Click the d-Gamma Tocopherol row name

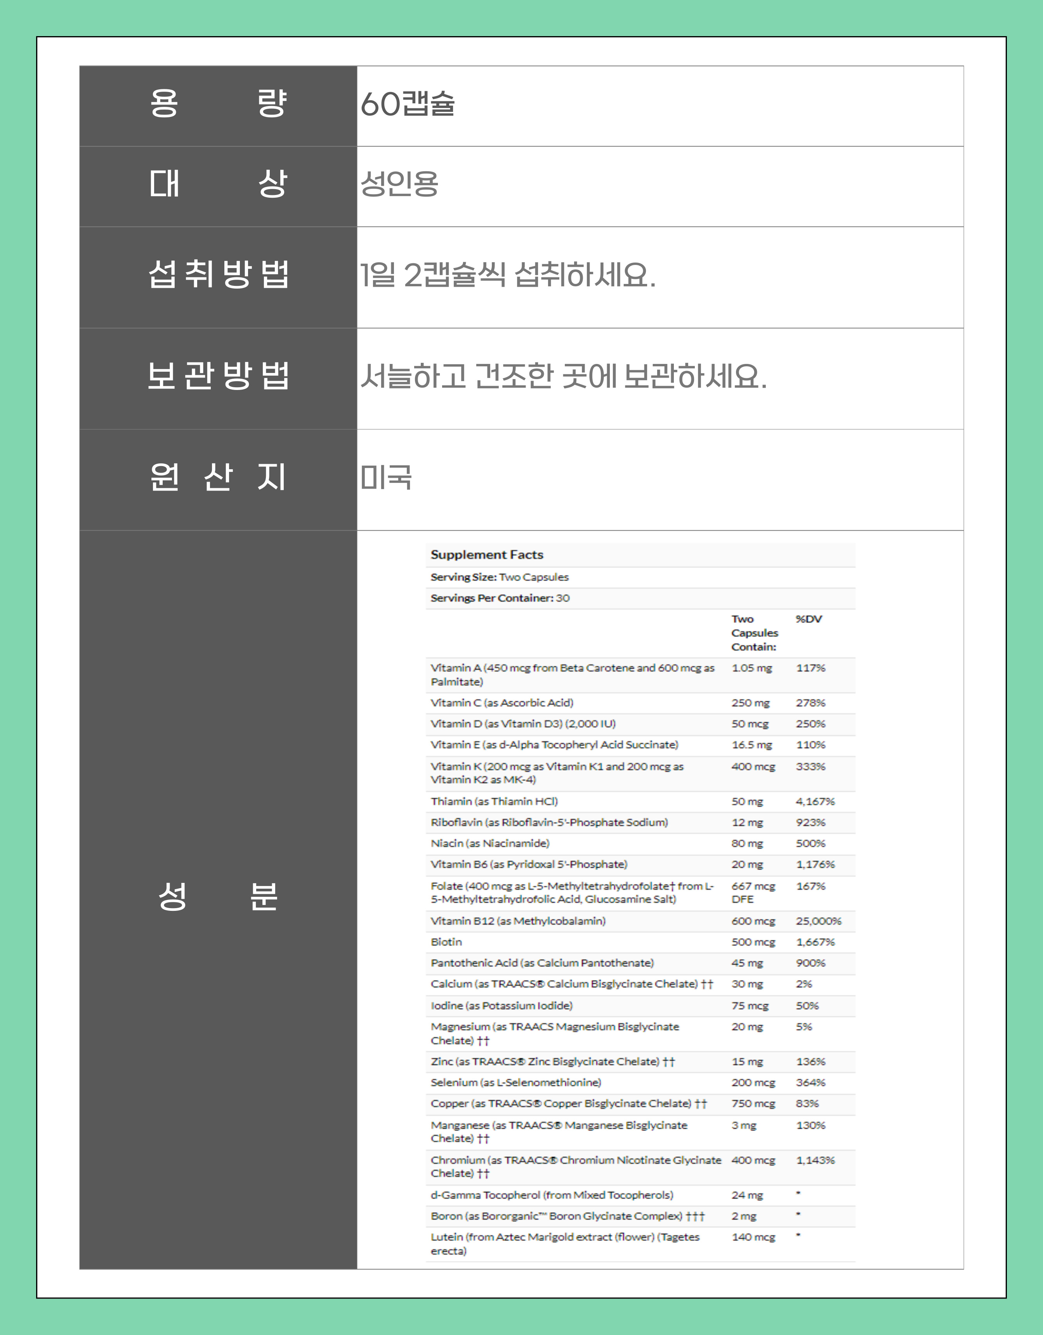tap(552, 1195)
